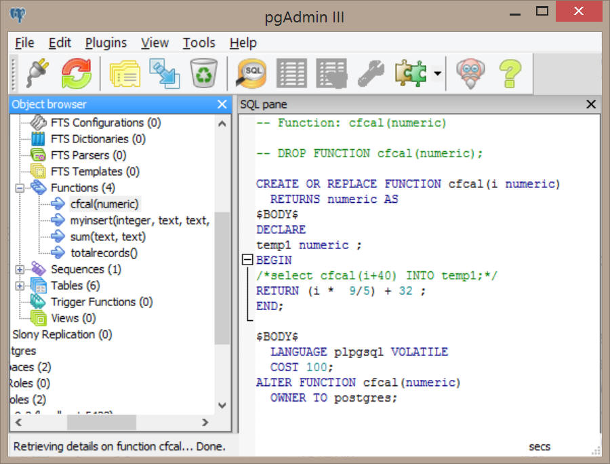Select FTS Parsers (0) item
610x464 pixels.
click(88, 155)
